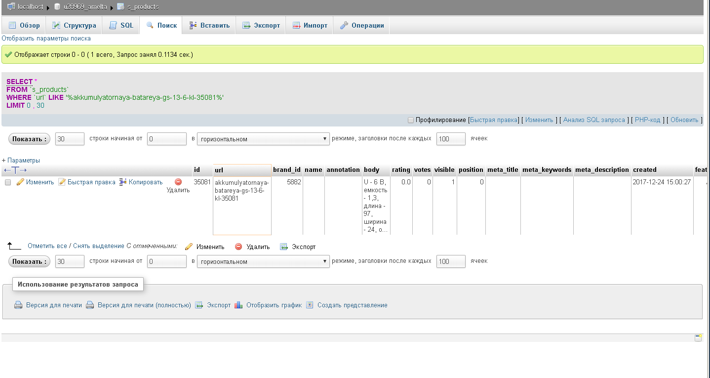Sort by the votes column header
Viewport: 710px width, 378px height.
coord(422,169)
